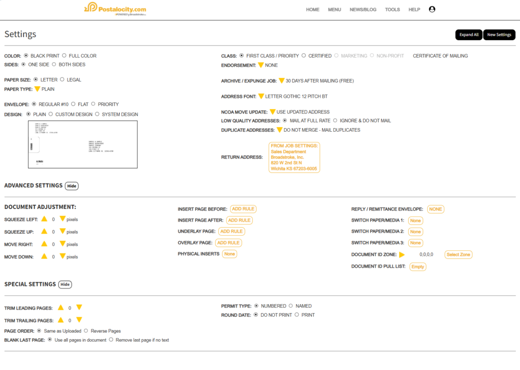This screenshot has height=370, width=520.
Task: Add rule for Insert Page Before
Action: 243,209
